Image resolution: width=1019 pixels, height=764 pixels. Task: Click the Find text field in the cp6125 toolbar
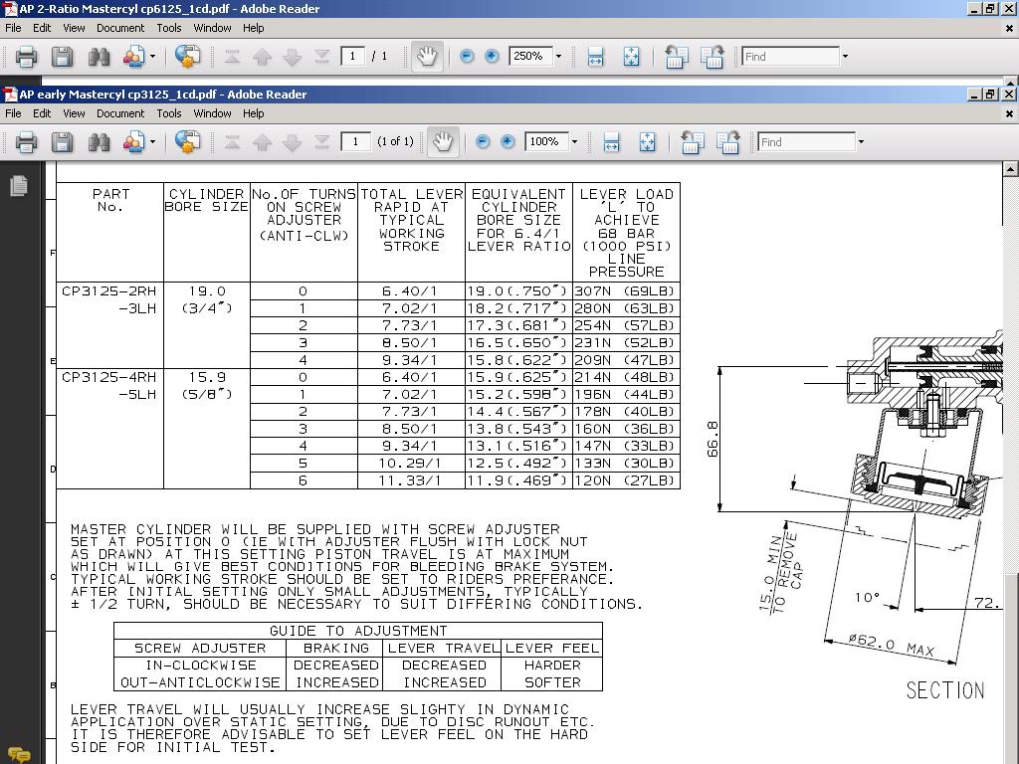tap(790, 57)
